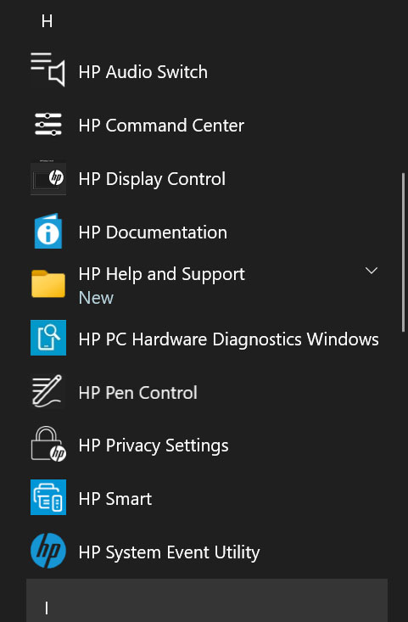Click the HP Display Control text
The height and width of the screenshot is (622, 408).
coord(152,179)
